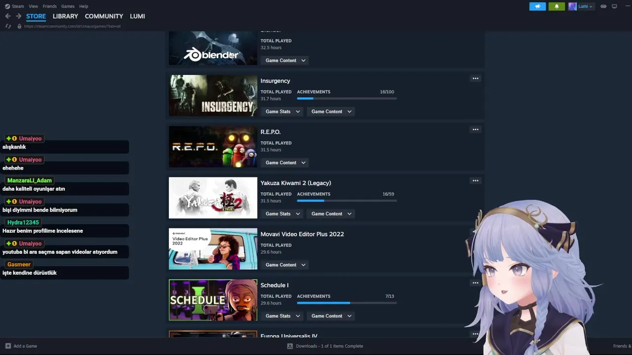Open the Europa Universalis IV title link
The height and width of the screenshot is (355, 632).
[289, 336]
